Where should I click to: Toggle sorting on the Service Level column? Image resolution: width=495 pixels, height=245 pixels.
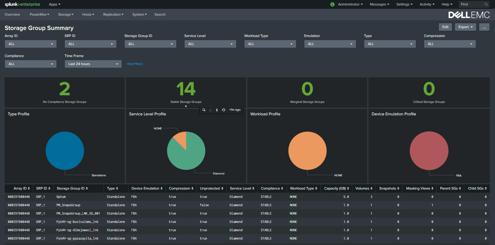[x=242, y=188]
